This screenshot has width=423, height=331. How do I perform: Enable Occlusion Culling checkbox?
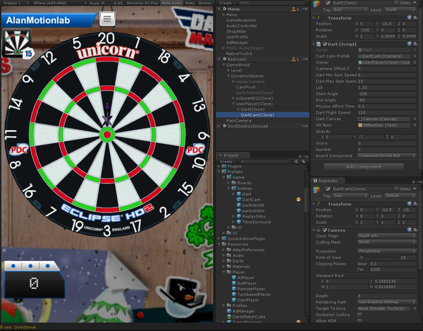(x=360, y=315)
